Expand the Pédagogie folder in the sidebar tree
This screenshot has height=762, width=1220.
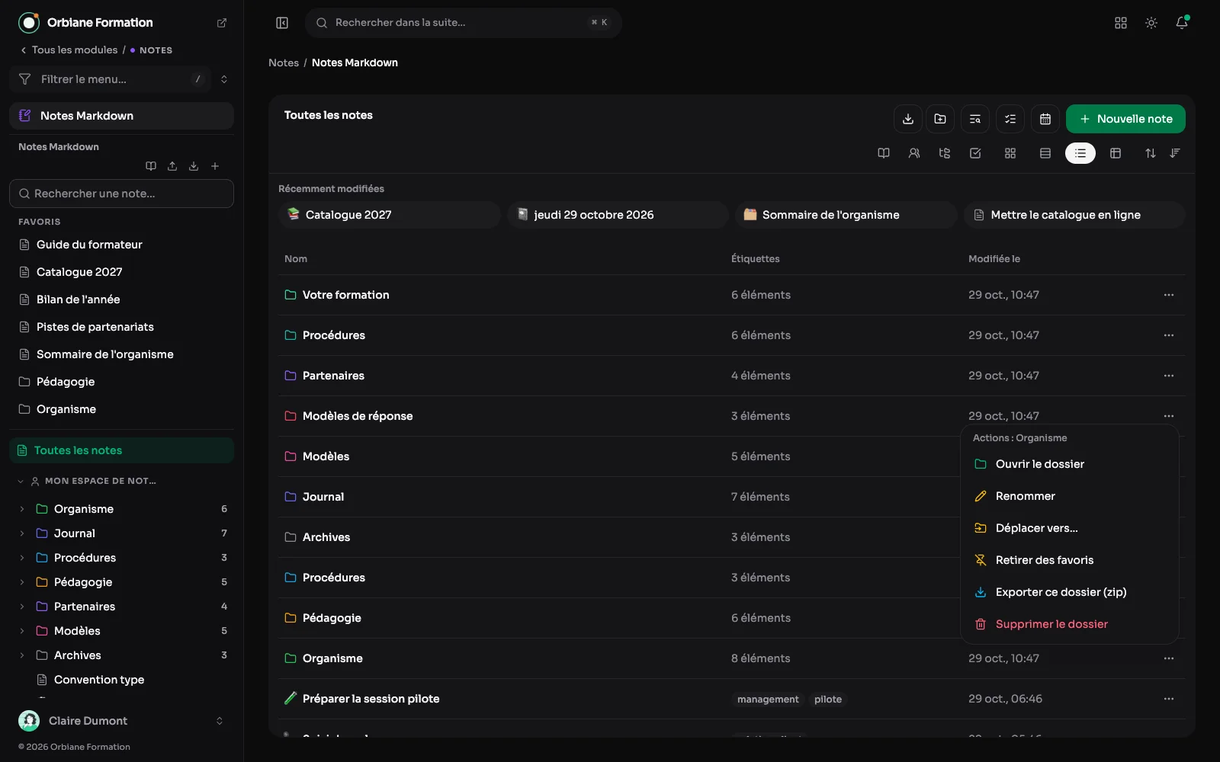click(x=22, y=582)
